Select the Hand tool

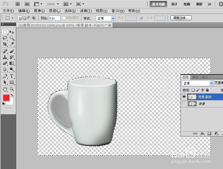pyautogui.click(x=5, y=89)
